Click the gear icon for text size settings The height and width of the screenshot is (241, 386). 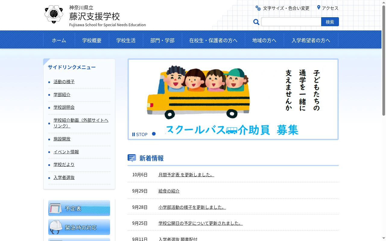pyautogui.click(x=258, y=8)
